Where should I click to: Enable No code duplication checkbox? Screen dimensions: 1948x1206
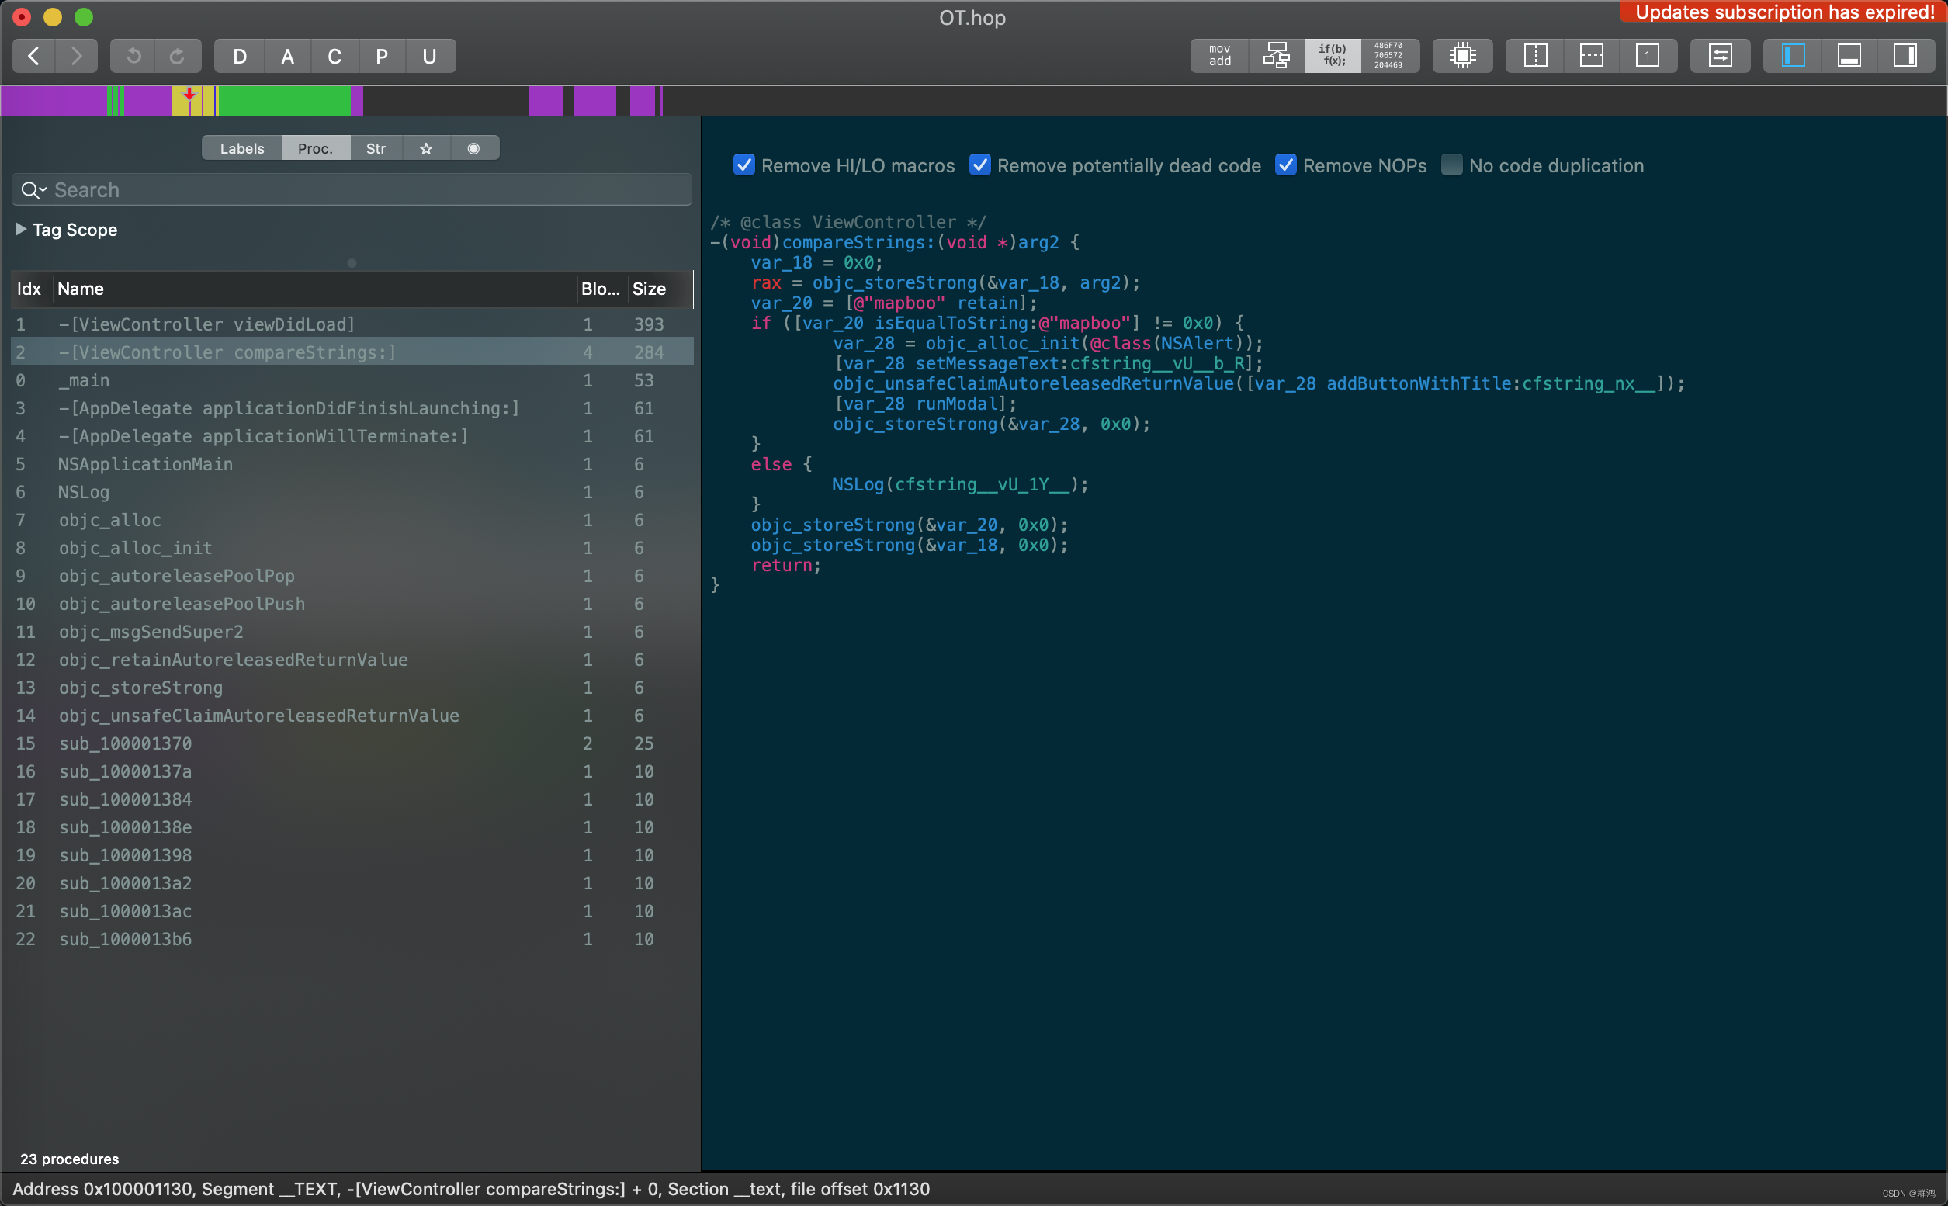pos(1451,165)
